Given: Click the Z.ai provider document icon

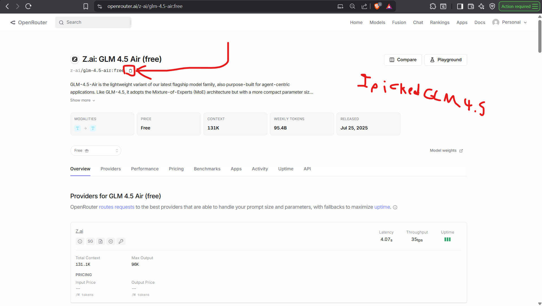Looking at the screenshot, I should (x=101, y=241).
